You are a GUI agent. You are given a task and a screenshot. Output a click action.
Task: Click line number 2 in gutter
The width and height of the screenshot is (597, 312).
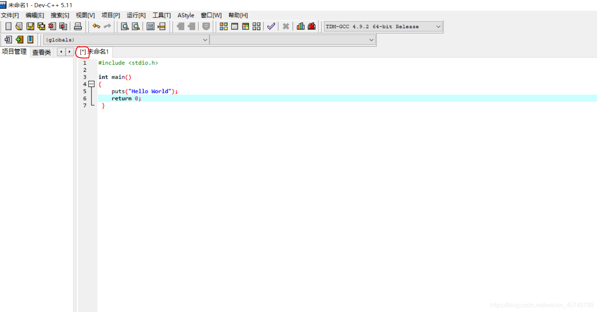coord(85,70)
